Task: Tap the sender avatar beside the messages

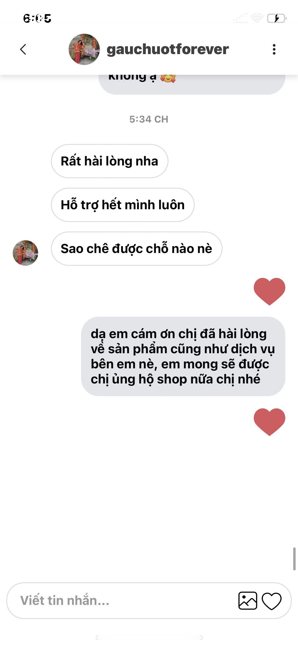Action: click(25, 253)
